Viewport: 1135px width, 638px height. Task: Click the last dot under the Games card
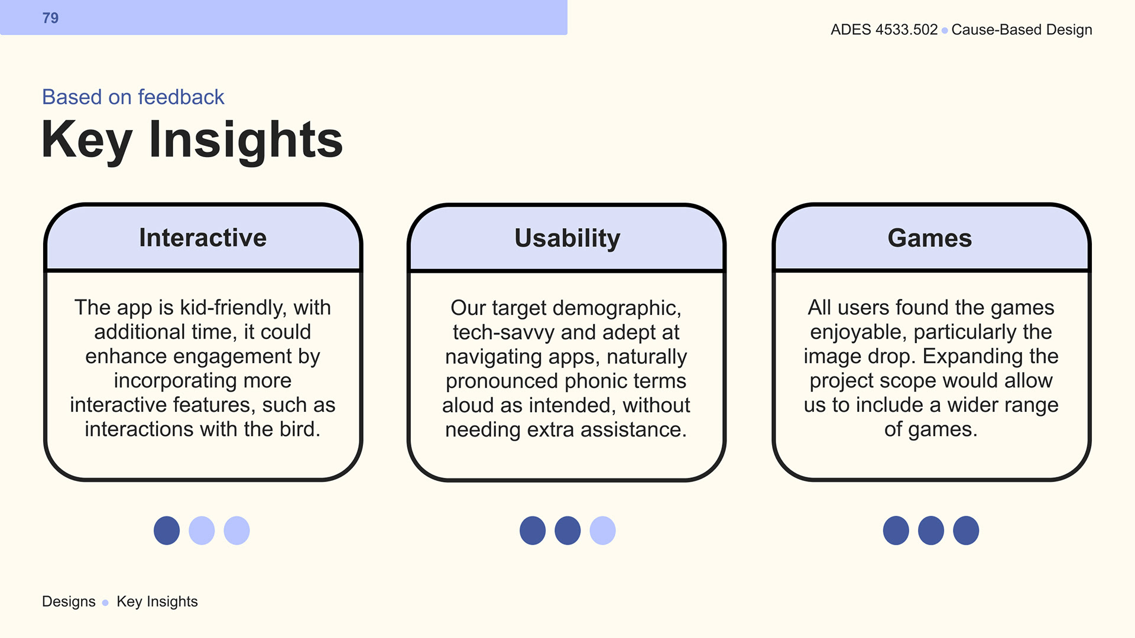pos(966,530)
